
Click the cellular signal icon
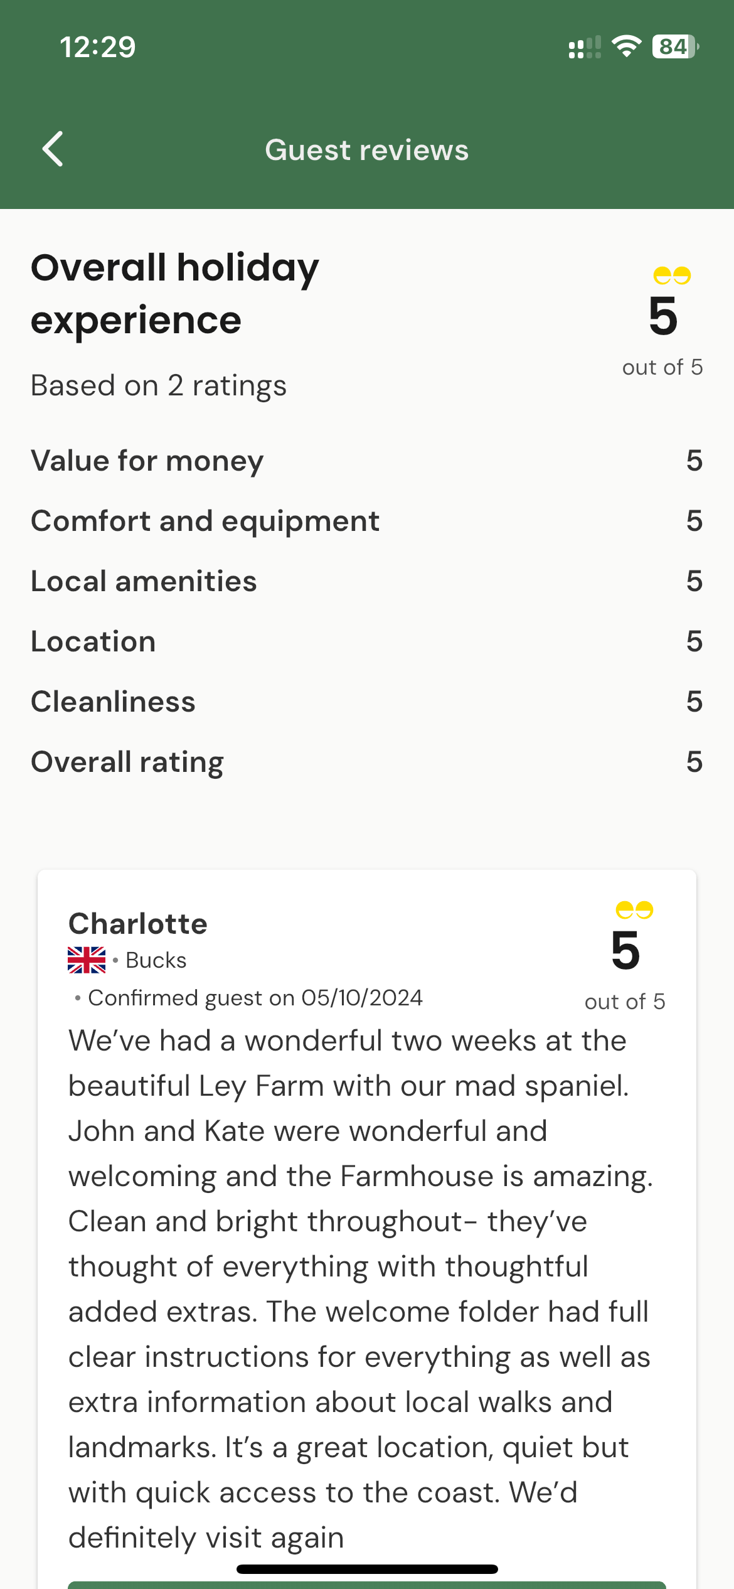(x=584, y=47)
